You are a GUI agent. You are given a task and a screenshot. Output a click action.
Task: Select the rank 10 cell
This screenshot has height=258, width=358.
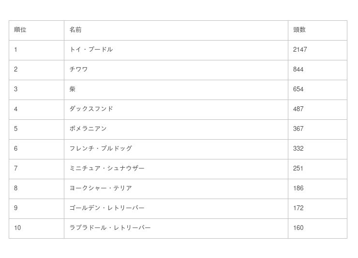[x=17, y=228]
